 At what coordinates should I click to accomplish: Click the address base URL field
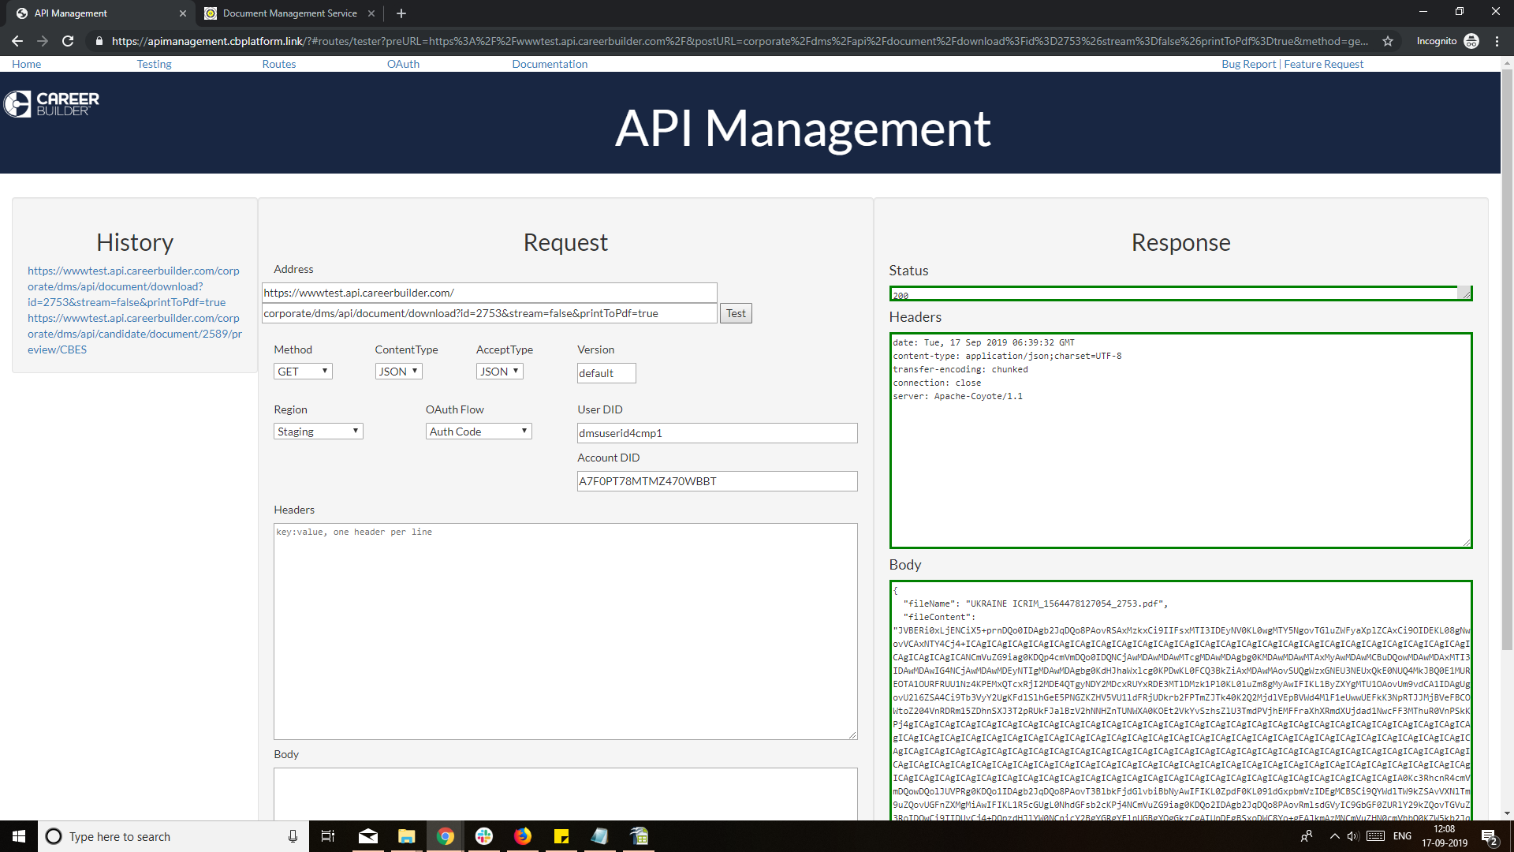(x=489, y=293)
